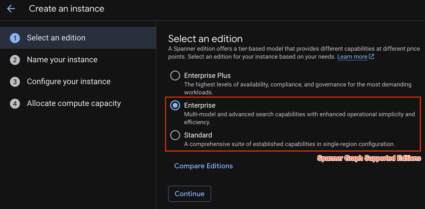Click the 'Select an edition' main heading
This screenshot has width=425, height=209.
click(205, 39)
